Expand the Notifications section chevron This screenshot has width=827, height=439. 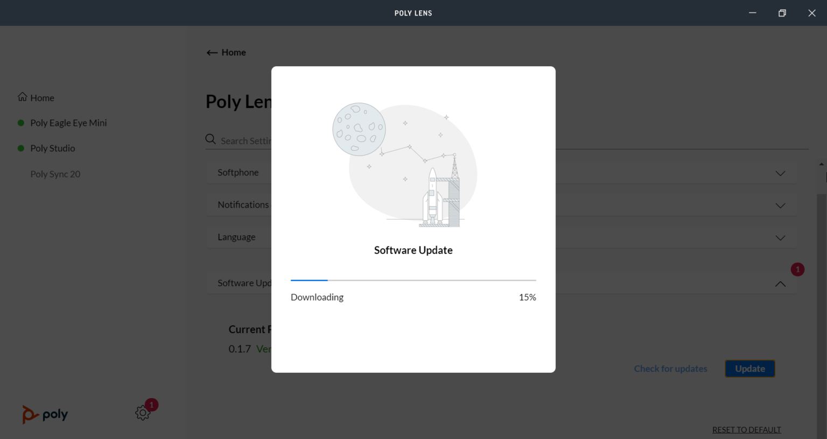coord(780,206)
